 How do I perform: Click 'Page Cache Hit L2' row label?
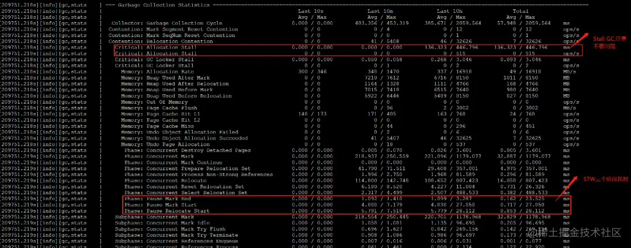(174, 120)
